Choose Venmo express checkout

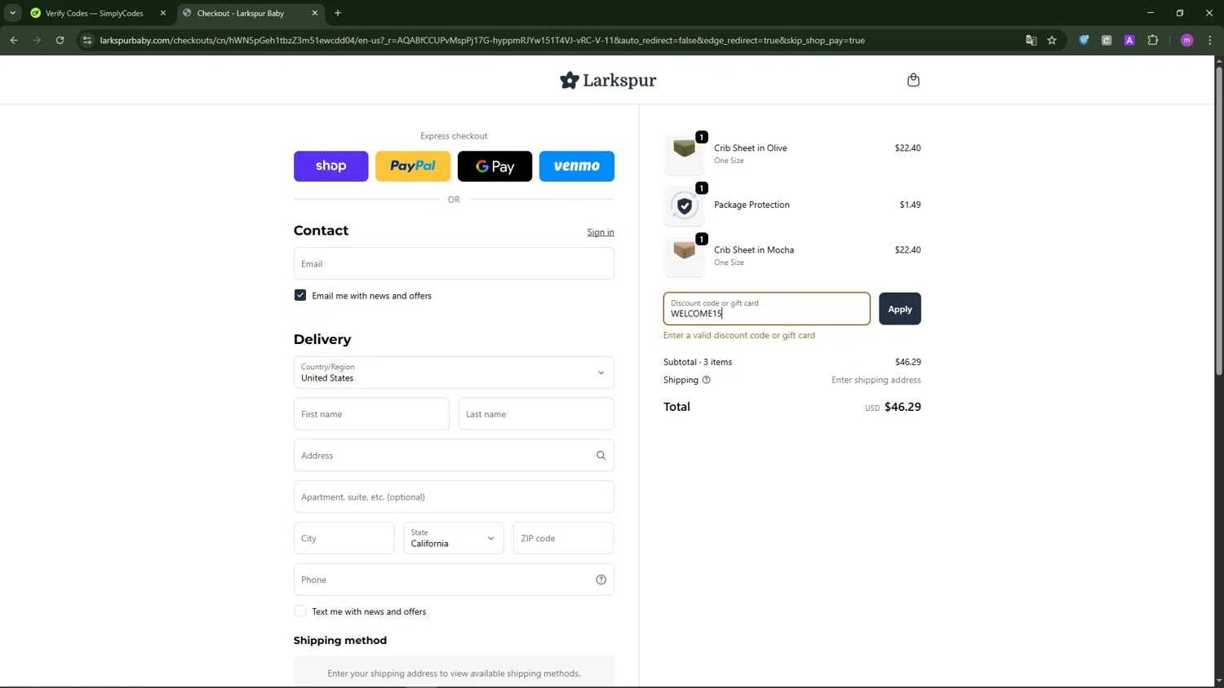pyautogui.click(x=577, y=166)
